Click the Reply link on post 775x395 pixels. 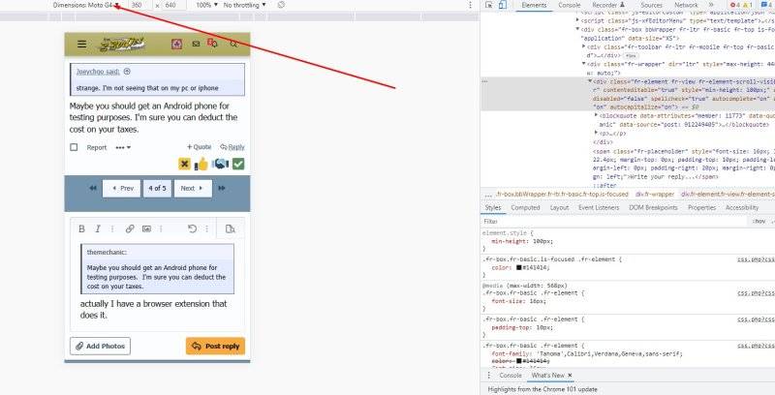pos(232,147)
